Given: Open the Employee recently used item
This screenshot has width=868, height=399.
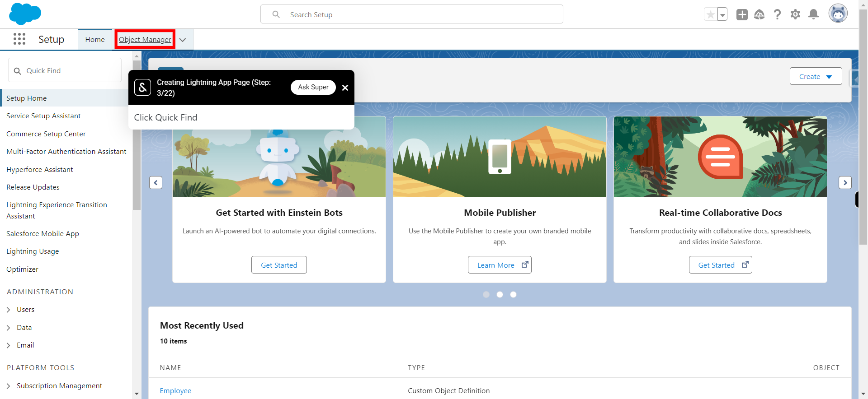Looking at the screenshot, I should 175,391.
